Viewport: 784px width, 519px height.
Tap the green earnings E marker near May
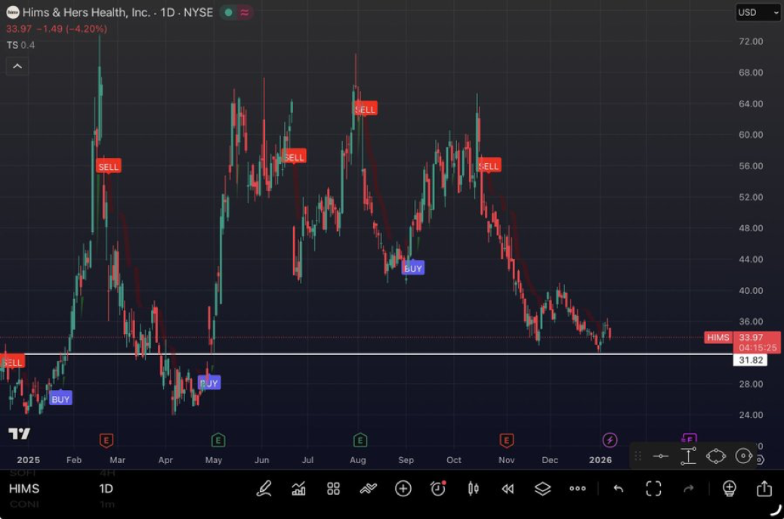click(218, 440)
